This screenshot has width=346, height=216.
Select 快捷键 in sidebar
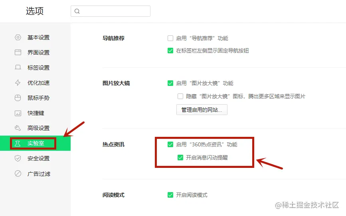point(35,113)
